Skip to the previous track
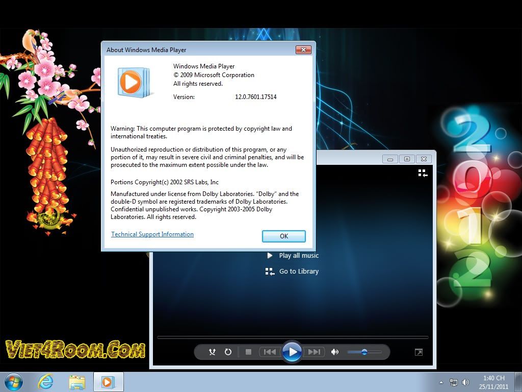Image resolution: width=522 pixels, height=392 pixels. [x=270, y=352]
